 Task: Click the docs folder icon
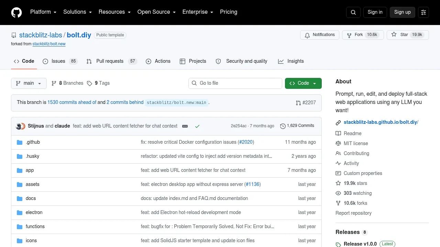coord(20,199)
